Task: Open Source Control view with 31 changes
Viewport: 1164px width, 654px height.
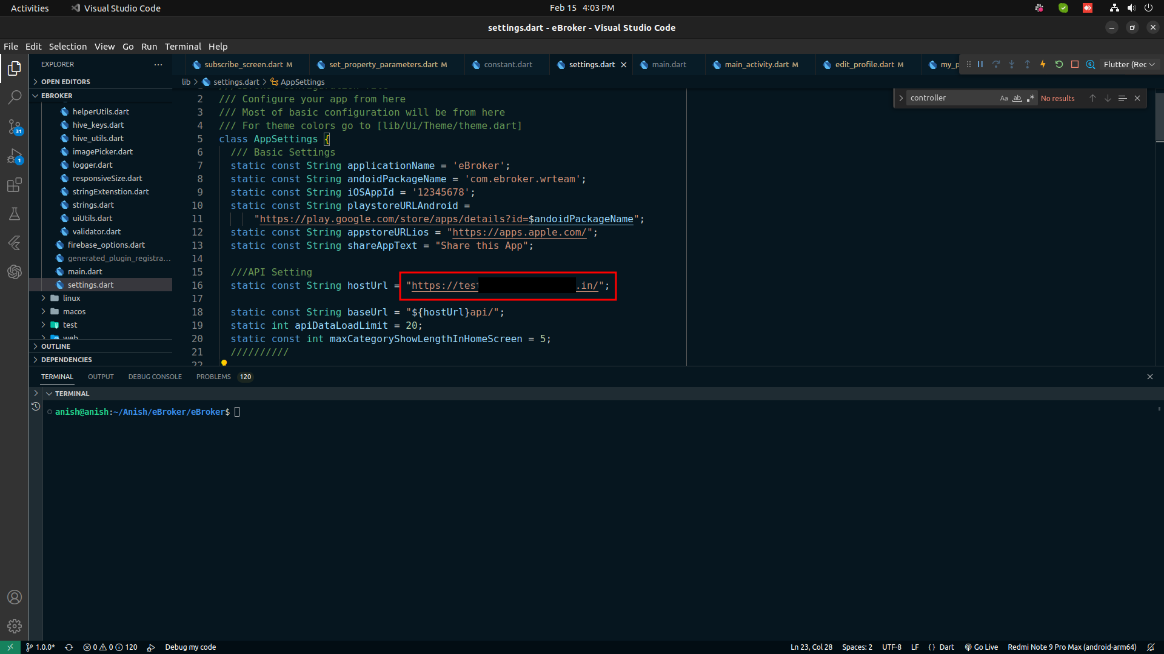Action: (15, 127)
